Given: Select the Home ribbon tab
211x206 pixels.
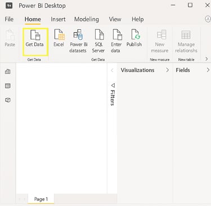Looking at the screenshot, I should click(33, 19).
